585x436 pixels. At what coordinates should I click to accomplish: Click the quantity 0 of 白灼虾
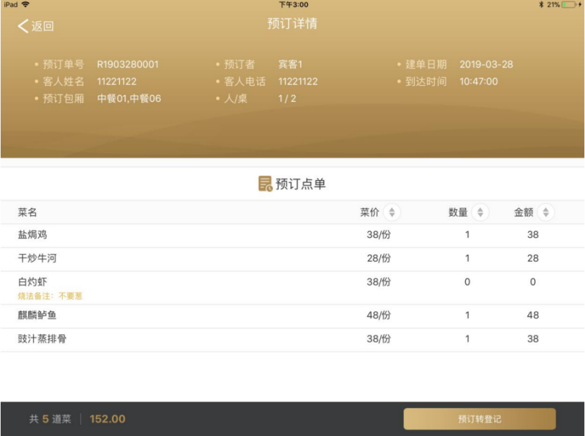[x=467, y=282]
